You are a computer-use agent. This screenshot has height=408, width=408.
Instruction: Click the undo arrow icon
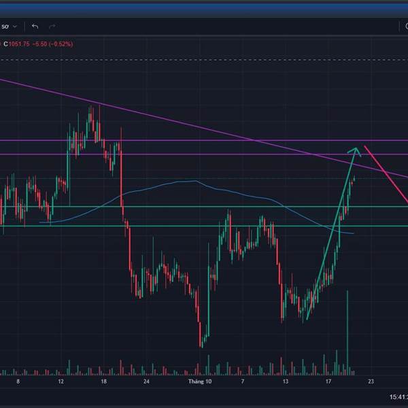35,27
